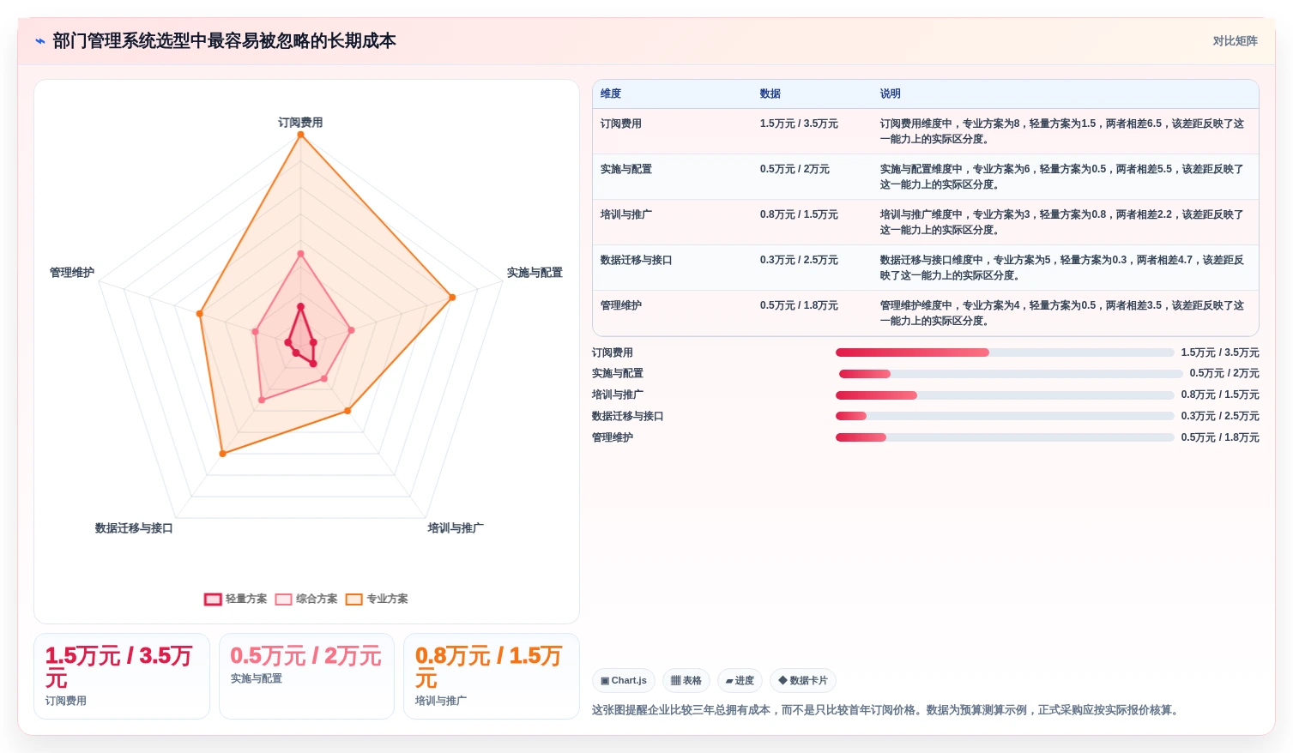Click orange 专业方案 point on 数据迁移与接口 axis
This screenshot has width=1293, height=753.
pyautogui.click(x=222, y=454)
